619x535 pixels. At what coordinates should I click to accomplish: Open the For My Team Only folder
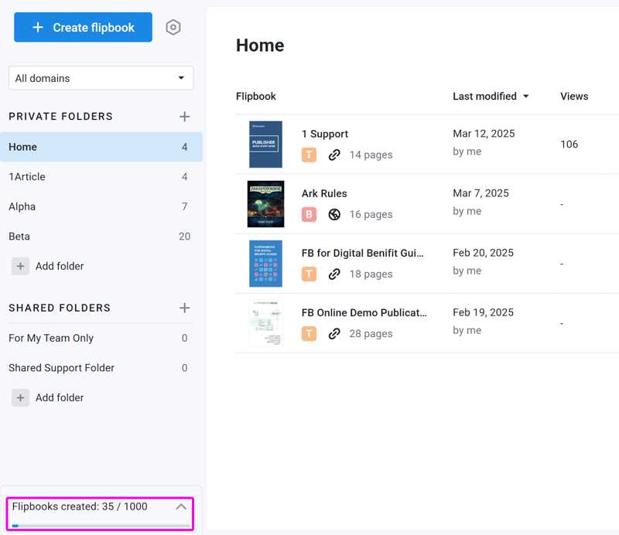[x=101, y=338]
